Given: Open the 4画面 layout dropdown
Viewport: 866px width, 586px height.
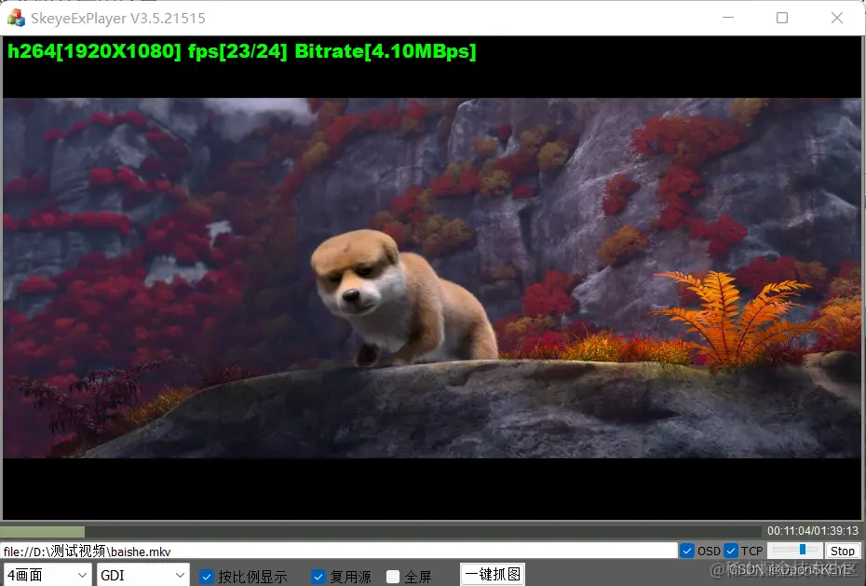Looking at the screenshot, I should pyautogui.click(x=47, y=575).
